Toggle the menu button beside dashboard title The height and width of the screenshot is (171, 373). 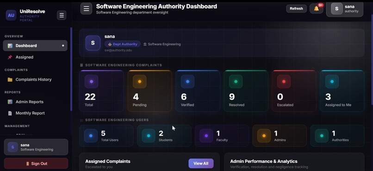pos(86,9)
